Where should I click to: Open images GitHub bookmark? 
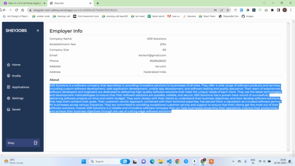(248, 17)
